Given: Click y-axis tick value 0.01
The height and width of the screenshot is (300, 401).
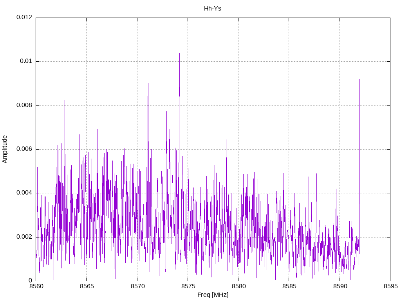Looking at the screenshot, I should tap(26, 61).
